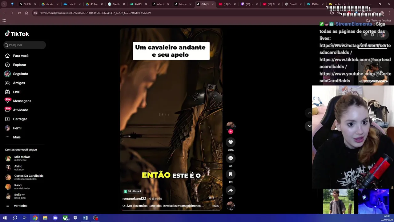Go to next video down arrow
The width and height of the screenshot is (394, 222).
click(309, 126)
